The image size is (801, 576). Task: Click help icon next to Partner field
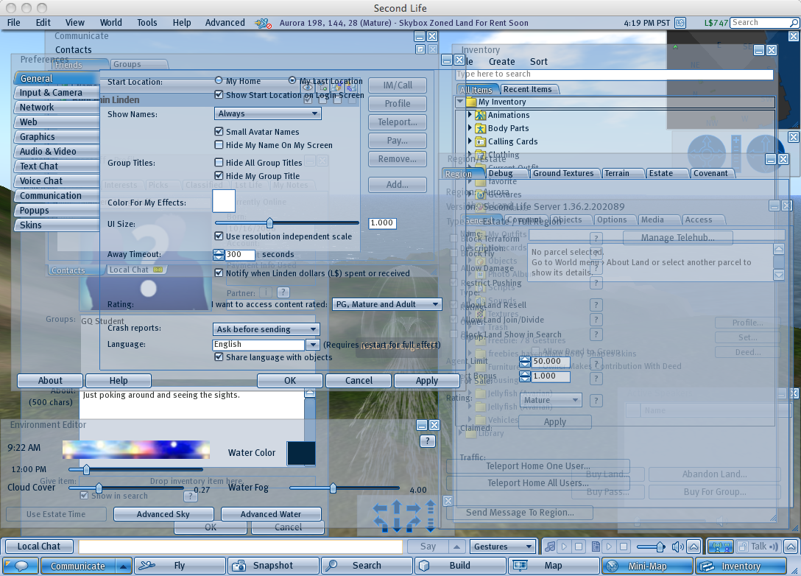click(x=283, y=292)
